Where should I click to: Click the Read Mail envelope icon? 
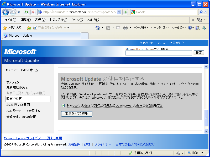point(118,28)
